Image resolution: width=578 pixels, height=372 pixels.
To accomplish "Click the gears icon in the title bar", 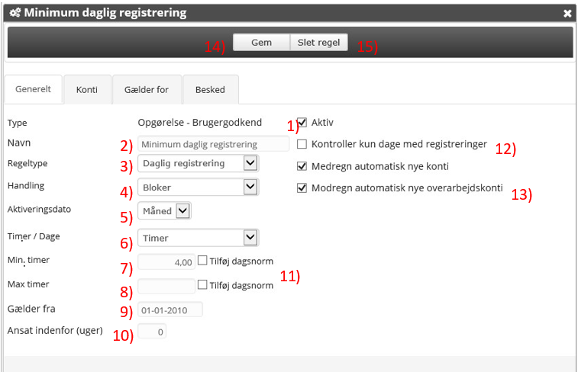I will pyautogui.click(x=15, y=13).
